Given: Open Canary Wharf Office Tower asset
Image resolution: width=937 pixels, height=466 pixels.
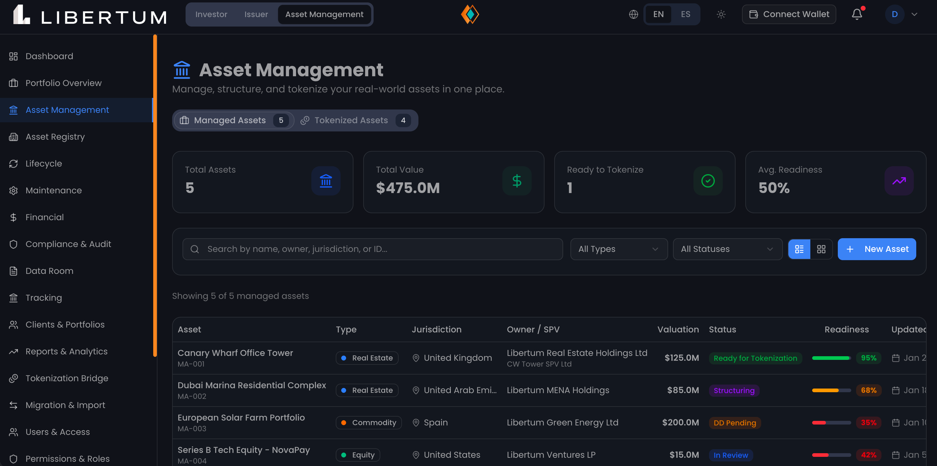Looking at the screenshot, I should click(235, 353).
